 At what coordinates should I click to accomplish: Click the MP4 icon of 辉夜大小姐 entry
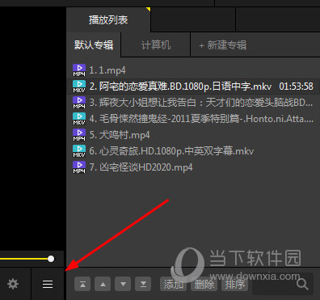point(79,103)
